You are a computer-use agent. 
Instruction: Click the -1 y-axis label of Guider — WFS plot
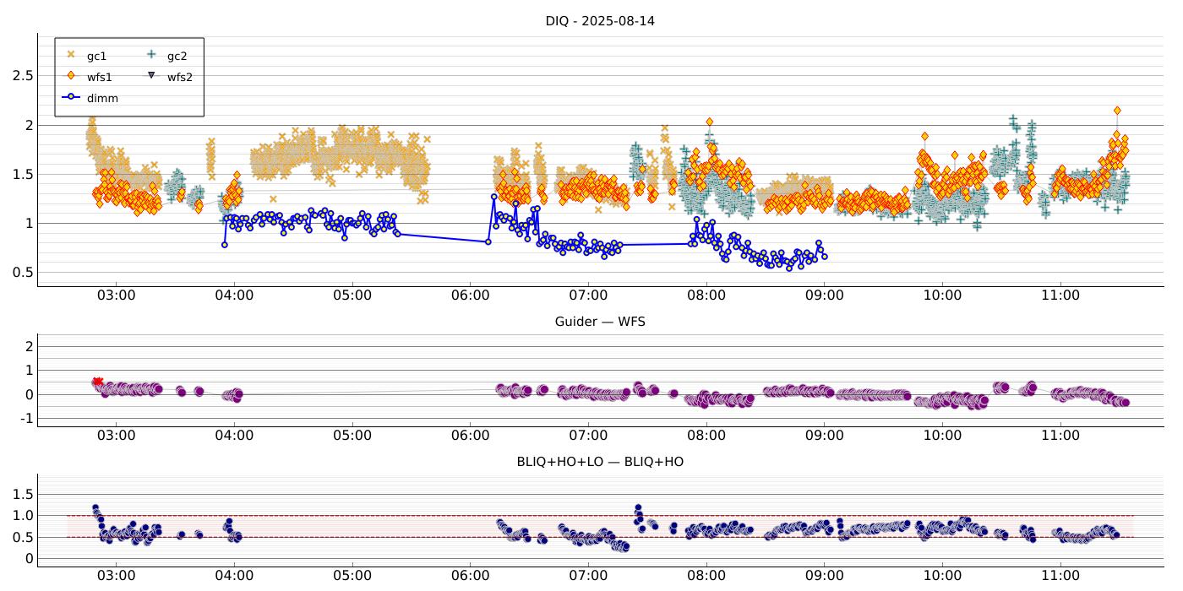[x=26, y=419]
